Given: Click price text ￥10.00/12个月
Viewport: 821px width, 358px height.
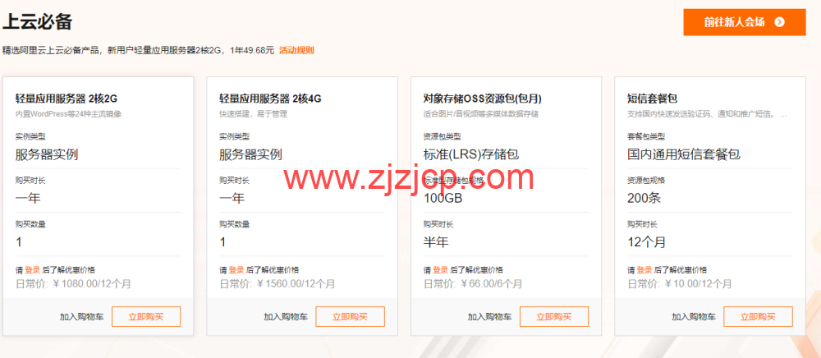Looking at the screenshot, I should pyautogui.click(x=699, y=284).
